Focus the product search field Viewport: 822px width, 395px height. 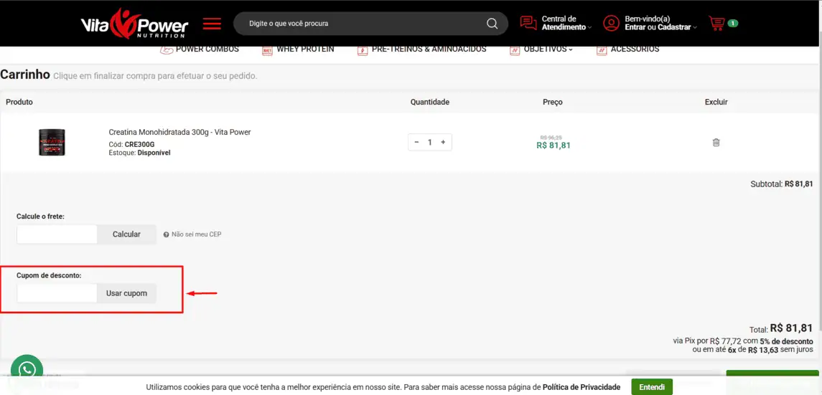[370, 24]
